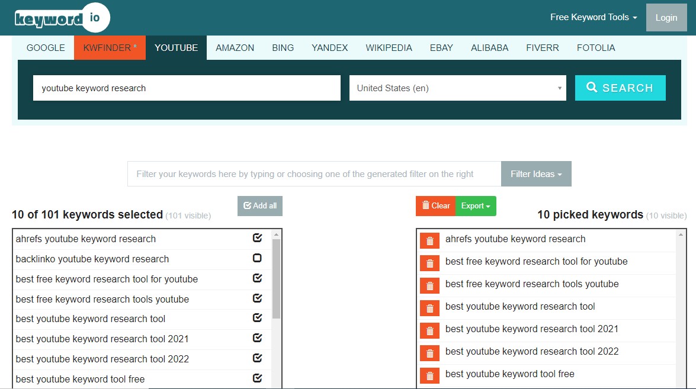Click the filter keywords text field
Screen dimensions: 696x389
pos(314,174)
